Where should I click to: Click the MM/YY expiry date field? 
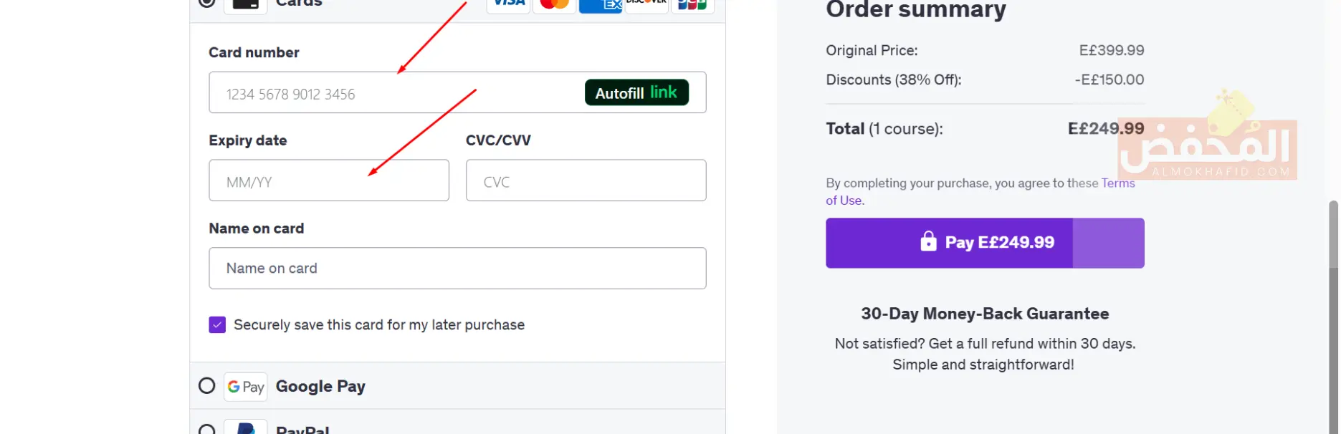[x=329, y=180]
